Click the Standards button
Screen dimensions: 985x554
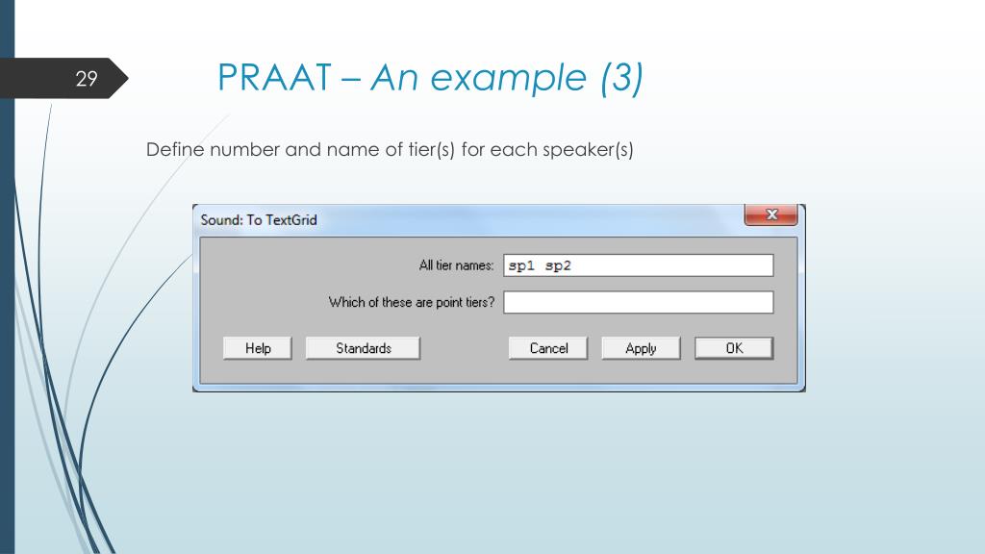pyautogui.click(x=363, y=348)
